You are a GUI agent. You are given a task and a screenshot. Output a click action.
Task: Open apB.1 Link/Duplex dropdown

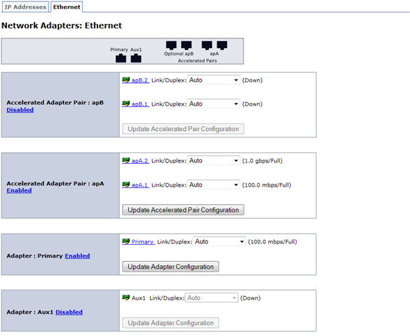213,104
